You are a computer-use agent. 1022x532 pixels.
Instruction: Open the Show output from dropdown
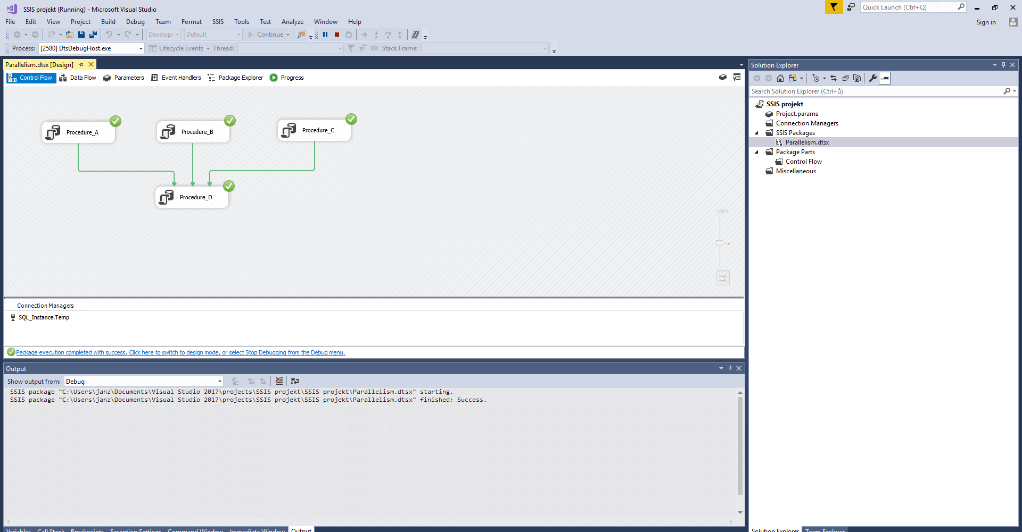219,382
